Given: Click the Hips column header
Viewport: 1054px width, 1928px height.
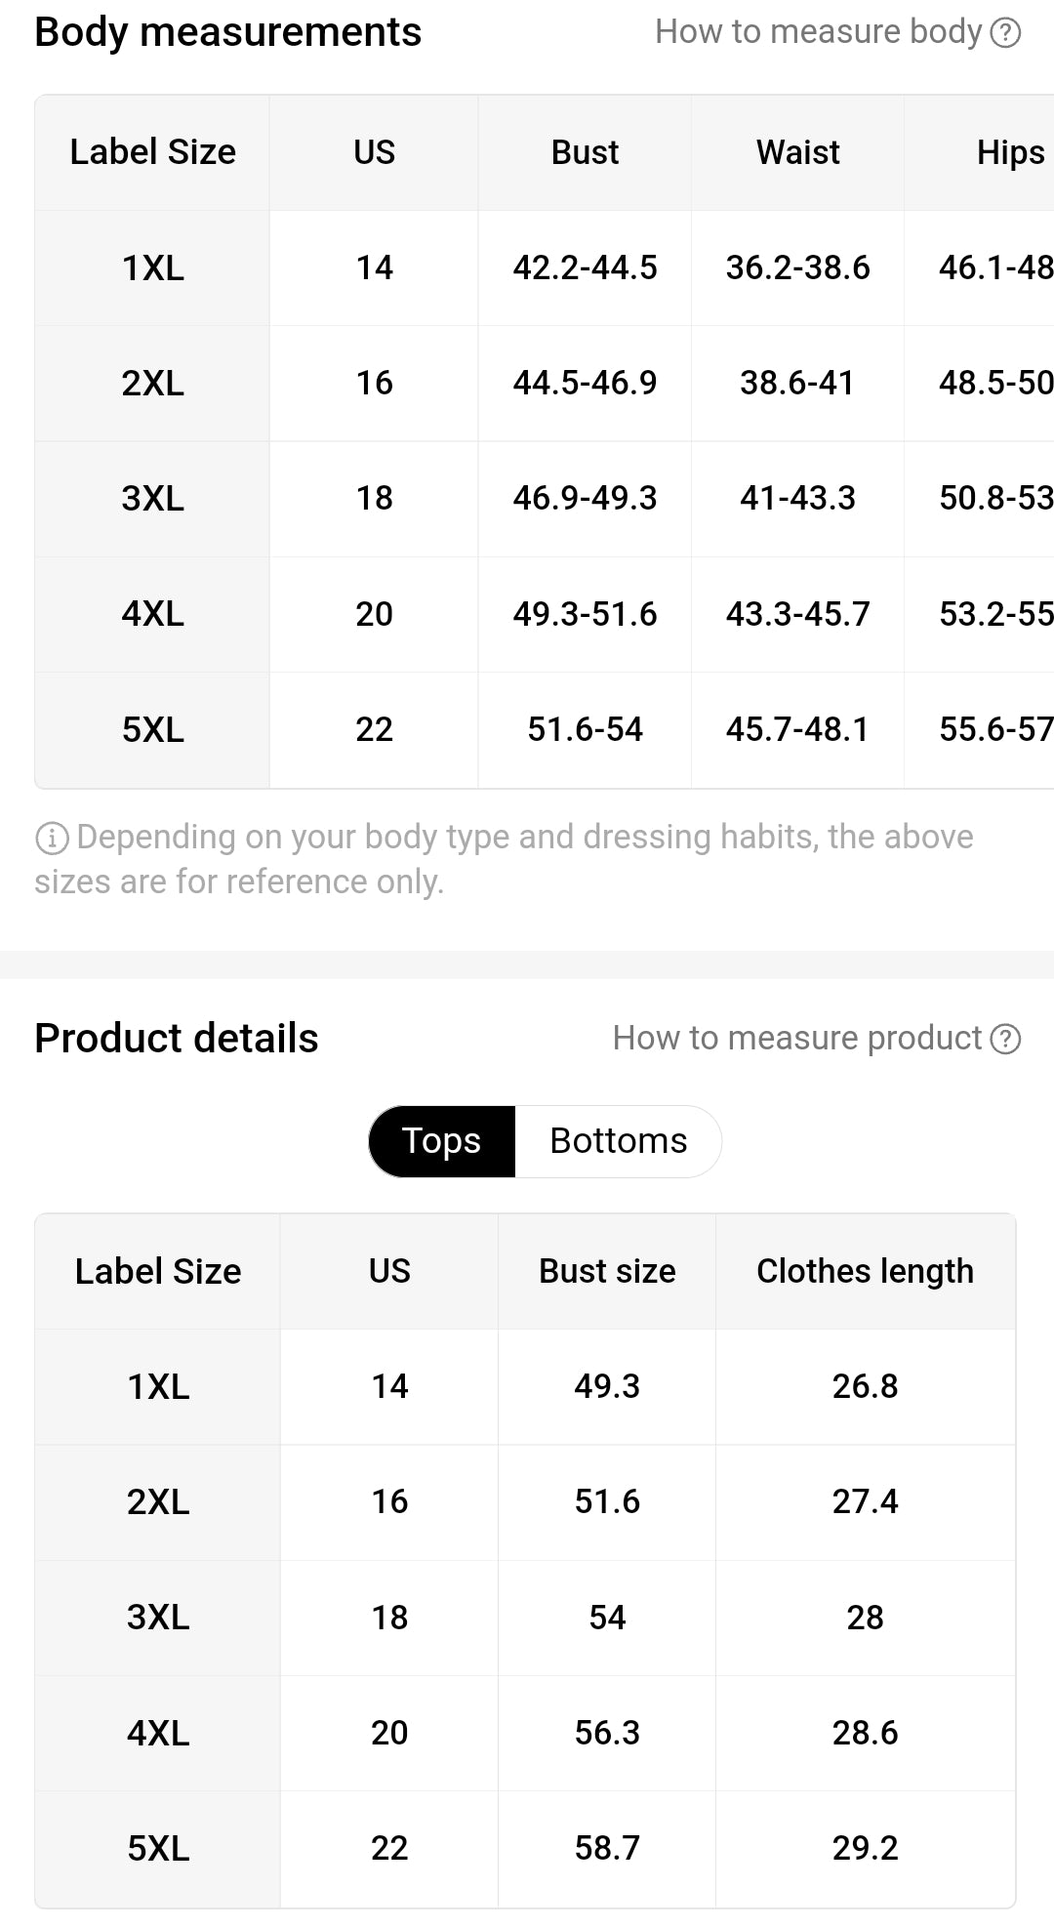Looking at the screenshot, I should tap(1010, 152).
